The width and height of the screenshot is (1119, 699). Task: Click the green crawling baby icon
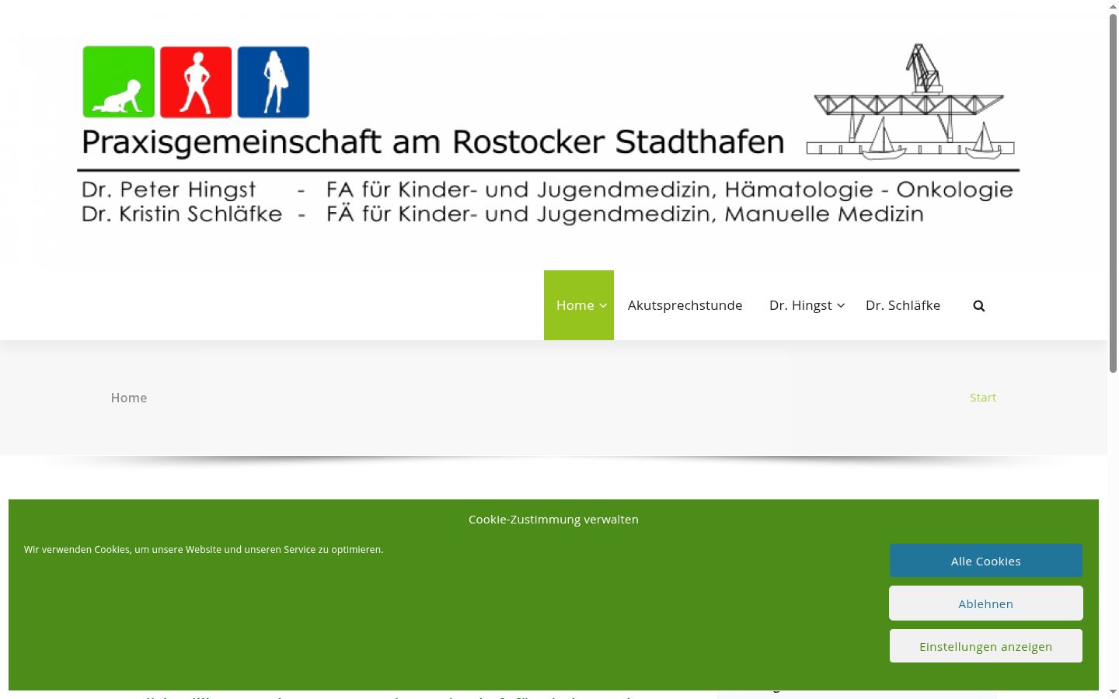[x=119, y=82]
